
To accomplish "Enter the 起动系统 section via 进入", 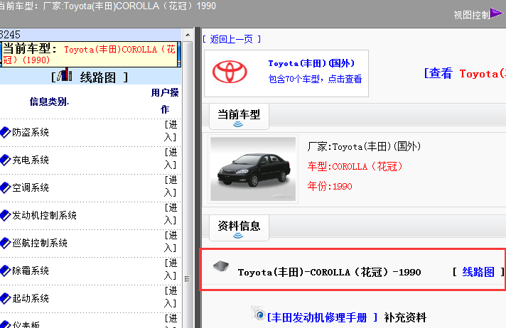I will click(x=171, y=297).
